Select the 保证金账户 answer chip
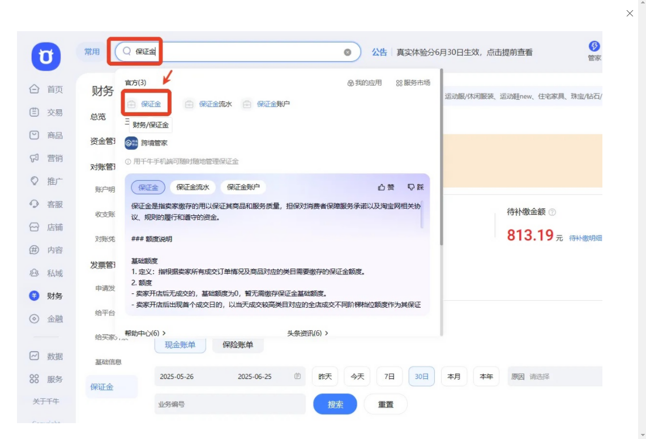Screen dimensions: 646x439 (243, 187)
